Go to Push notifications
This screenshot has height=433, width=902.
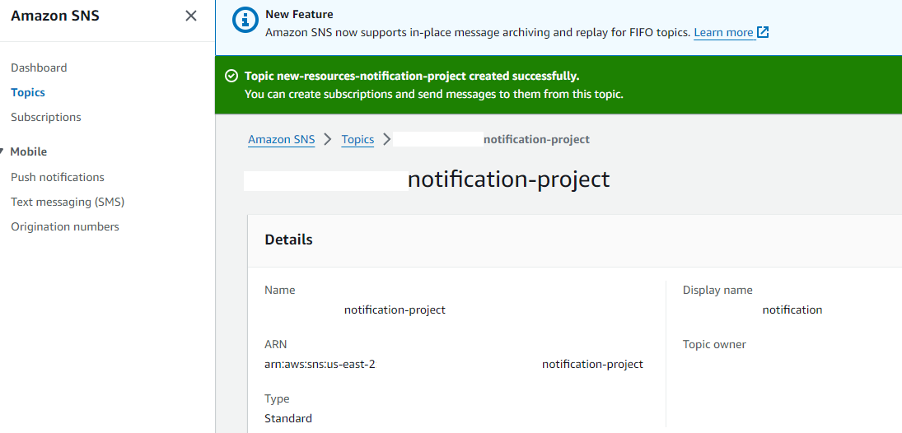click(x=58, y=177)
